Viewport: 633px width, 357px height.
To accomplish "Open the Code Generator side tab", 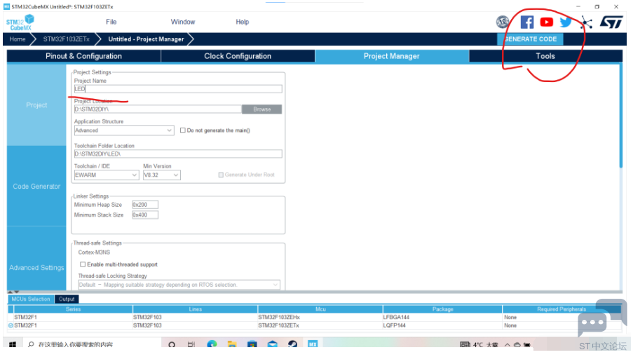I will 36,186.
